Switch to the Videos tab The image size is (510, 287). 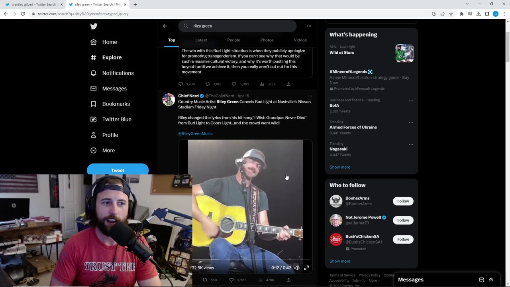coord(300,40)
